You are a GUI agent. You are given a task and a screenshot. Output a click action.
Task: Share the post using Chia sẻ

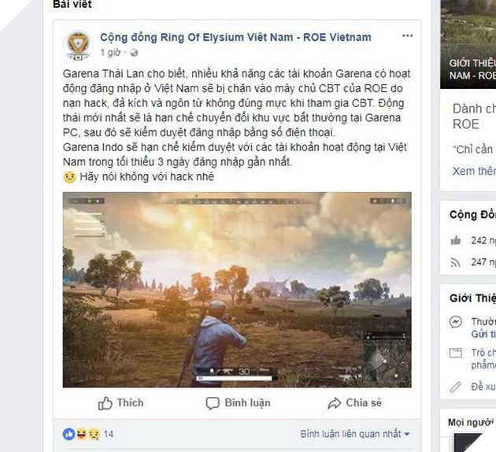tap(354, 403)
